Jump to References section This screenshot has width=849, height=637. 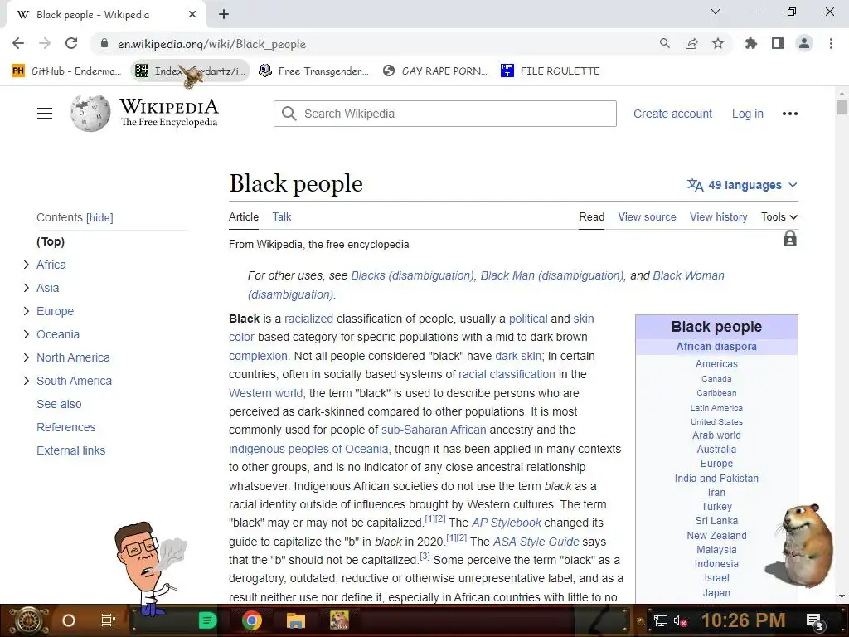click(x=66, y=427)
